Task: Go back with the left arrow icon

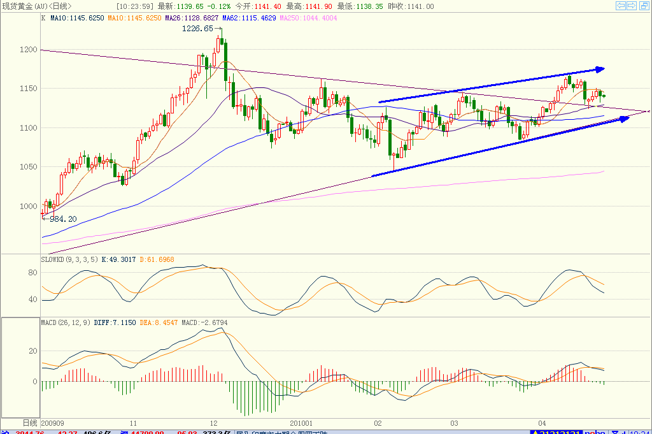Action: [x=620, y=6]
